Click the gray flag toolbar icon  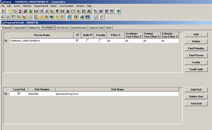click(x=13, y=17)
